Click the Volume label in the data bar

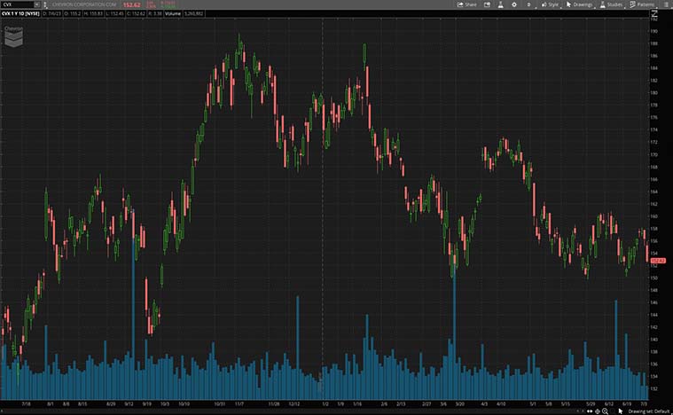tap(173, 13)
